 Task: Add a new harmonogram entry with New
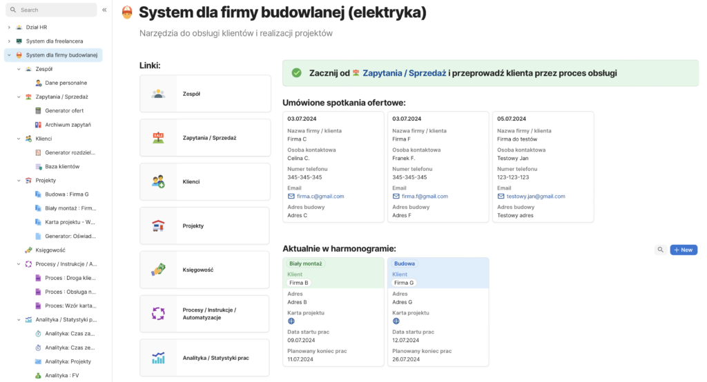click(x=684, y=250)
